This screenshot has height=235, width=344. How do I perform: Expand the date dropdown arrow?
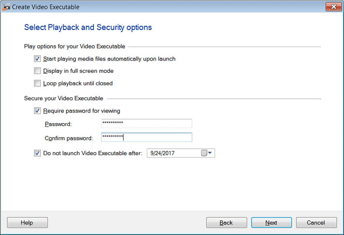pyautogui.click(x=210, y=153)
